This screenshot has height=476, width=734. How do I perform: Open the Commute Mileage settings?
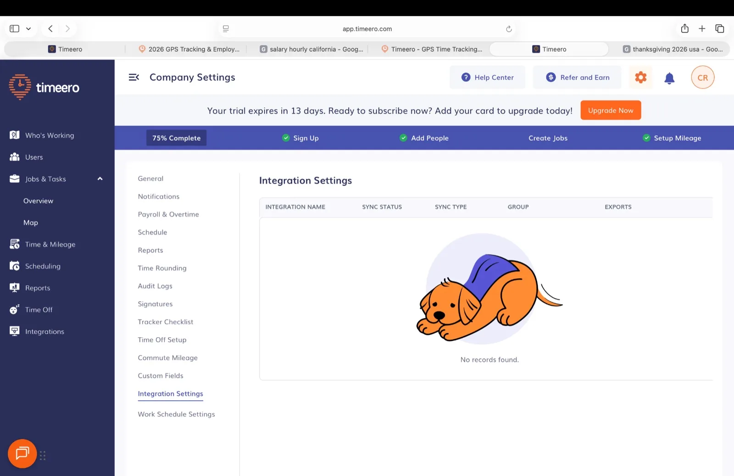coord(167,358)
